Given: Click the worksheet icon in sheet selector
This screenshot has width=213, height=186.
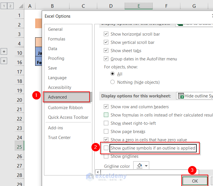Looking at the screenshot, I should 181,96.
